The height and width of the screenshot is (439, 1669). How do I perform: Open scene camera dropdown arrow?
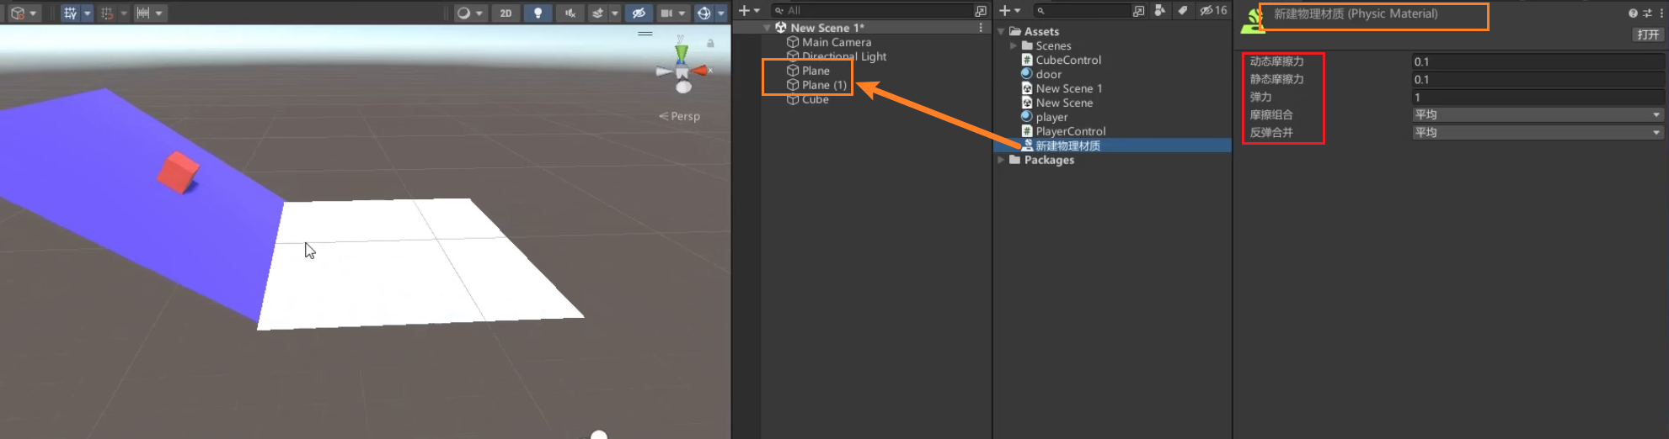point(682,13)
